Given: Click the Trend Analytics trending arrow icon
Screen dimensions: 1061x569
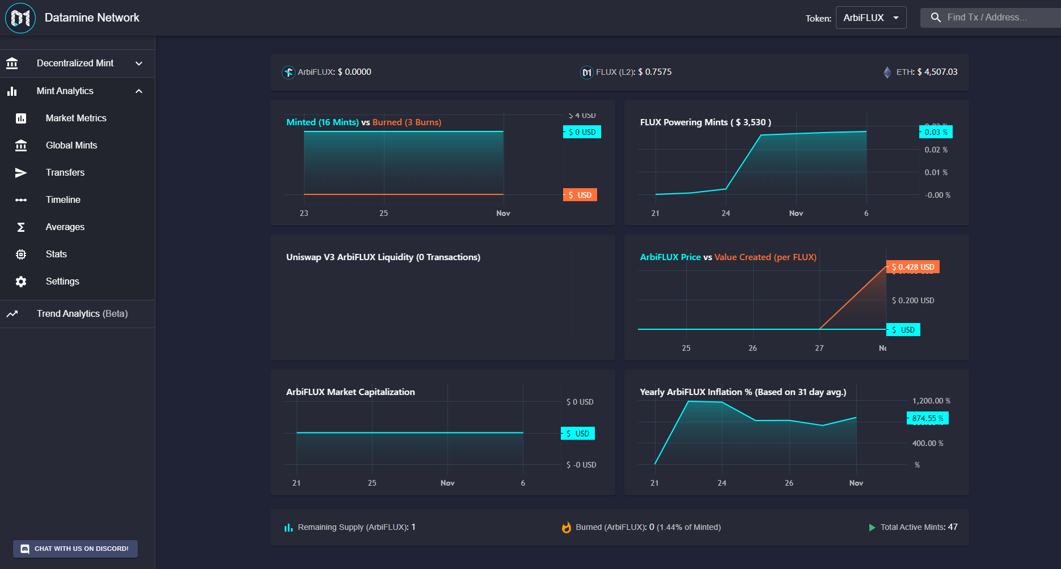Looking at the screenshot, I should pyautogui.click(x=12, y=314).
